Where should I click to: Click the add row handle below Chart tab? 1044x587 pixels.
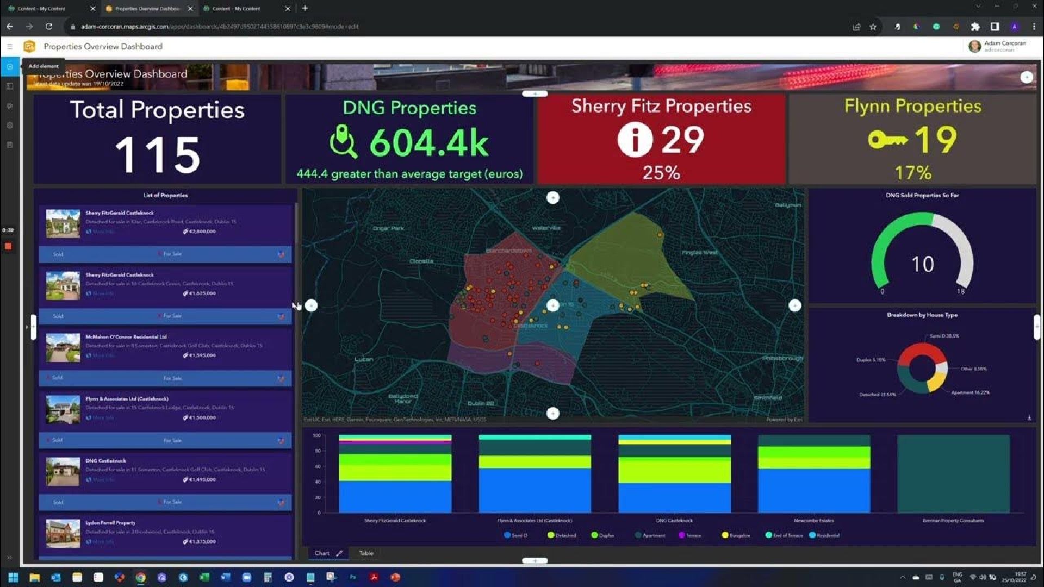click(535, 560)
